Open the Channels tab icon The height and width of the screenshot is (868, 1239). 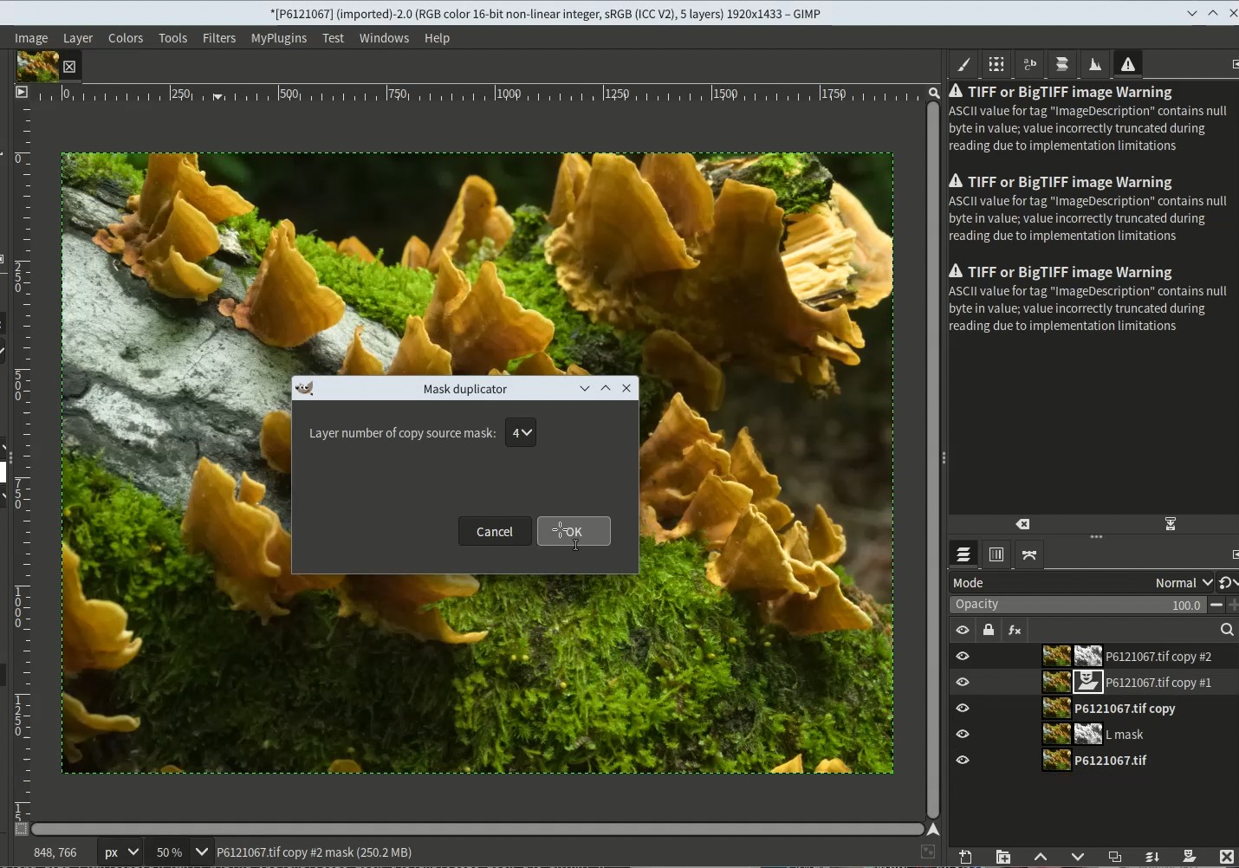coord(996,555)
